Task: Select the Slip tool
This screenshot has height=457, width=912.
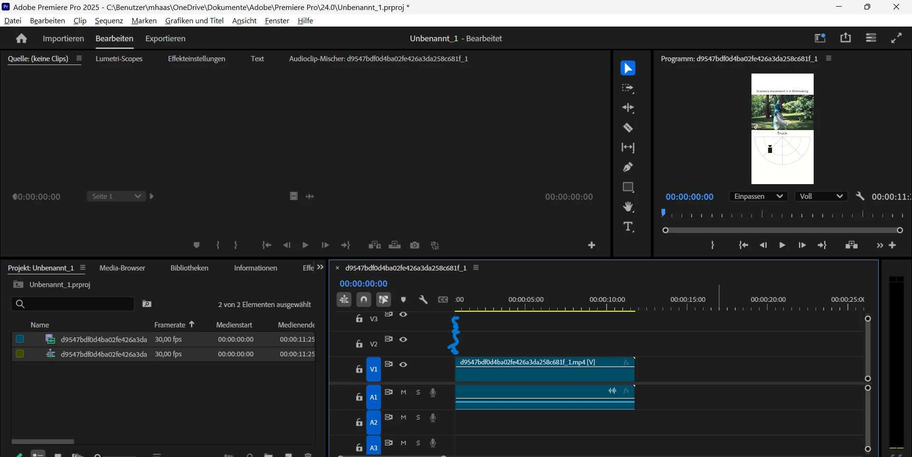Action: [628, 148]
